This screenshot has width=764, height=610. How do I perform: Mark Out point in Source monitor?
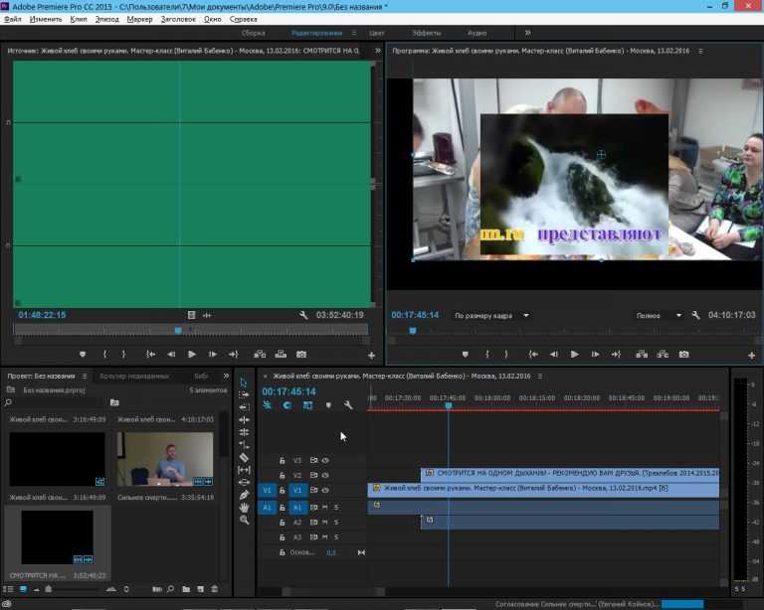(x=123, y=355)
